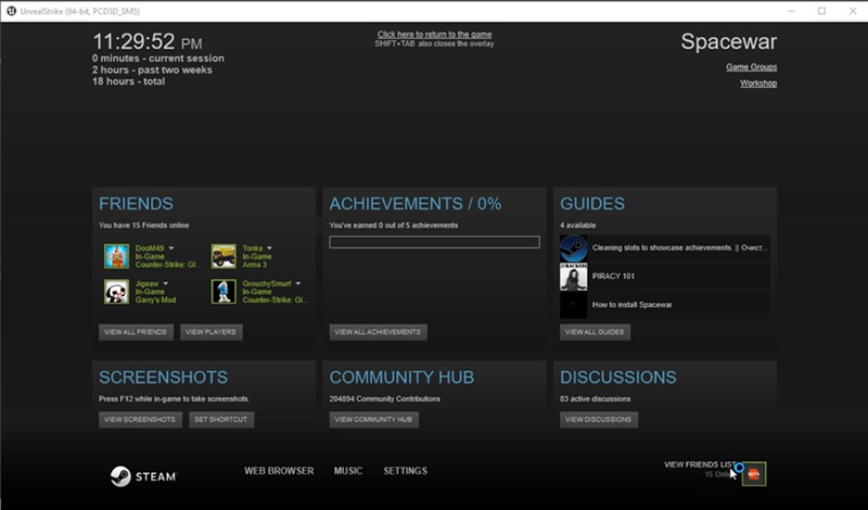868x510 pixels.
Task: Click the Steam logo at bottom
Action: (143, 477)
